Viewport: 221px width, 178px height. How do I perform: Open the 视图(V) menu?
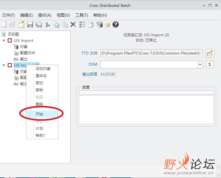[x=63, y=15]
